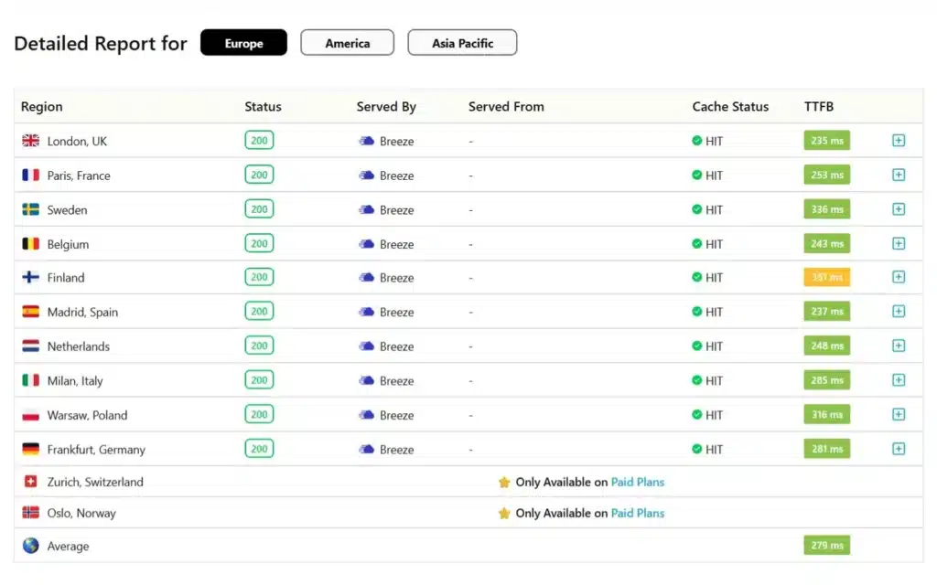Viewport: 937px width, 585px height.
Task: Click the Zurich, Switzerland region name
Action: (95, 482)
